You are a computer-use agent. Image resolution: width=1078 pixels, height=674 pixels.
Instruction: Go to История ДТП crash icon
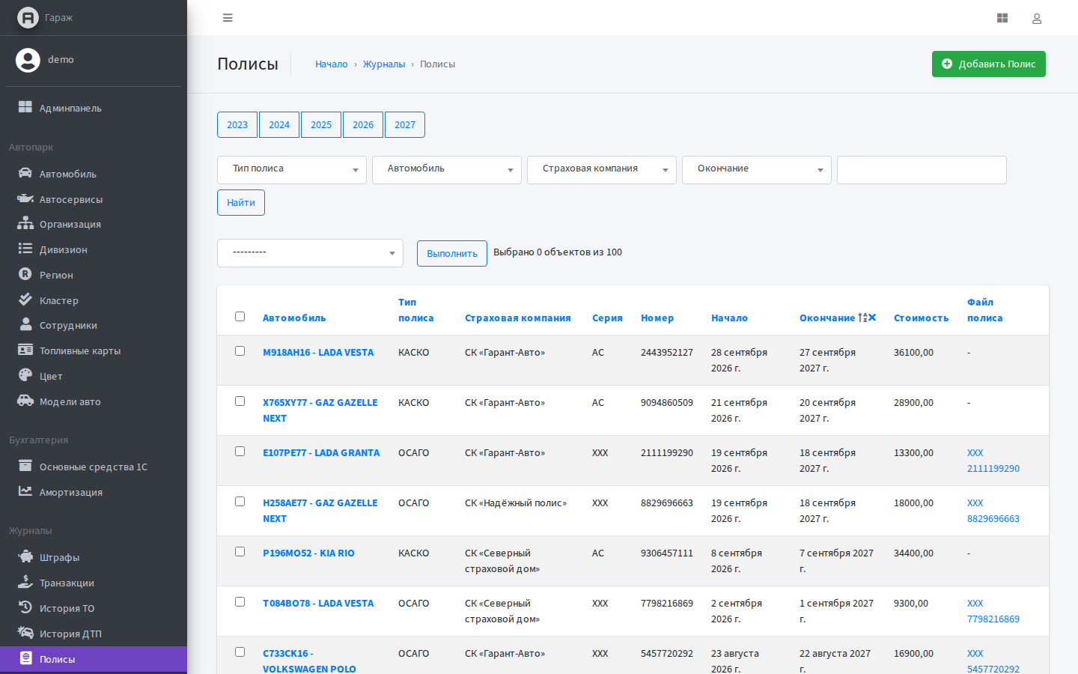point(25,633)
